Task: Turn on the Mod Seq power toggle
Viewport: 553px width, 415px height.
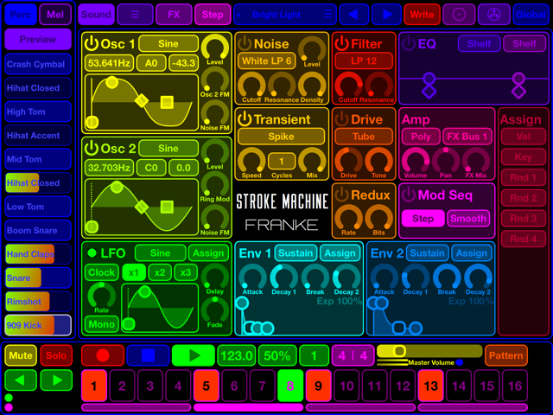Action: pos(408,195)
